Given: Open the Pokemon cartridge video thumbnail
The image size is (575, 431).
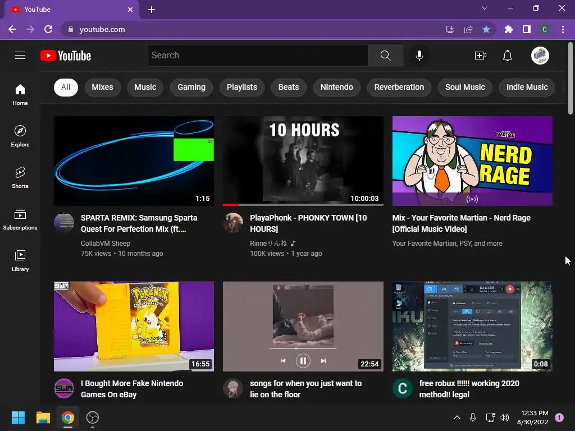Looking at the screenshot, I should (x=134, y=327).
